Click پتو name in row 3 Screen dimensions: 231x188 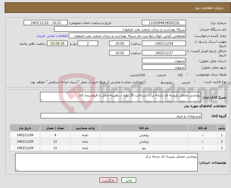(x=144, y=148)
